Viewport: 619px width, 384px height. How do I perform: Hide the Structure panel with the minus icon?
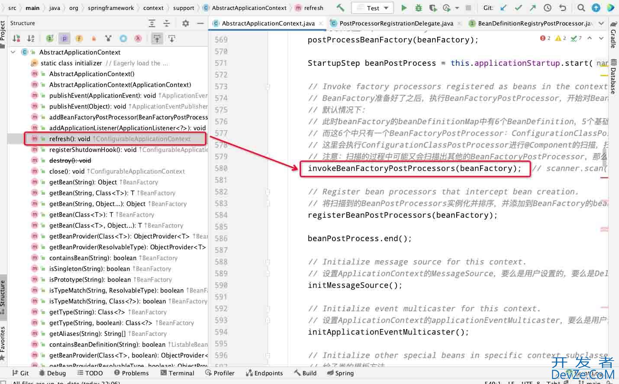[200, 23]
